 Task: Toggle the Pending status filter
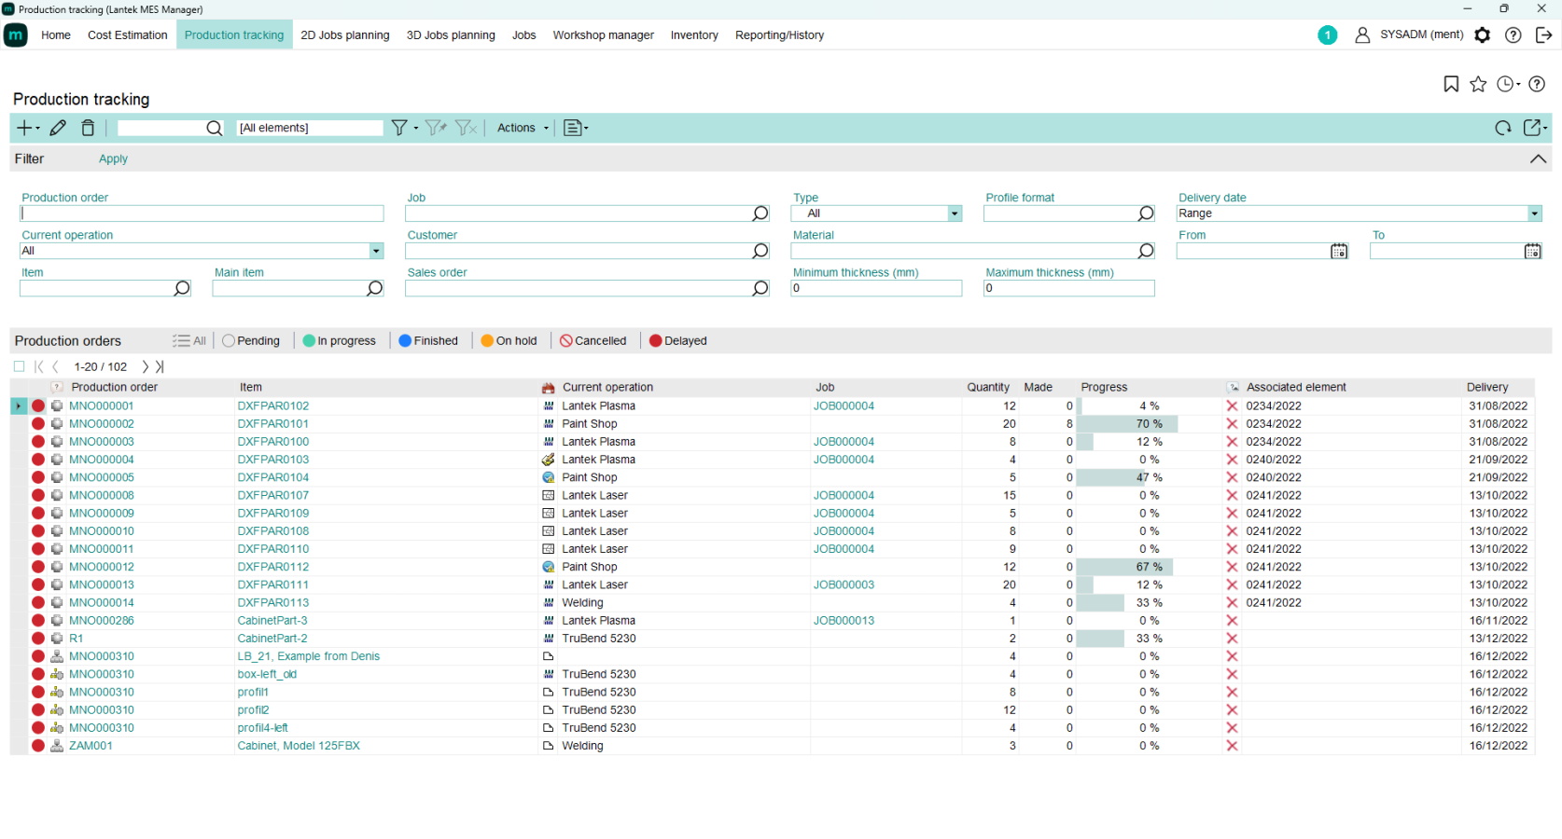pyautogui.click(x=251, y=341)
